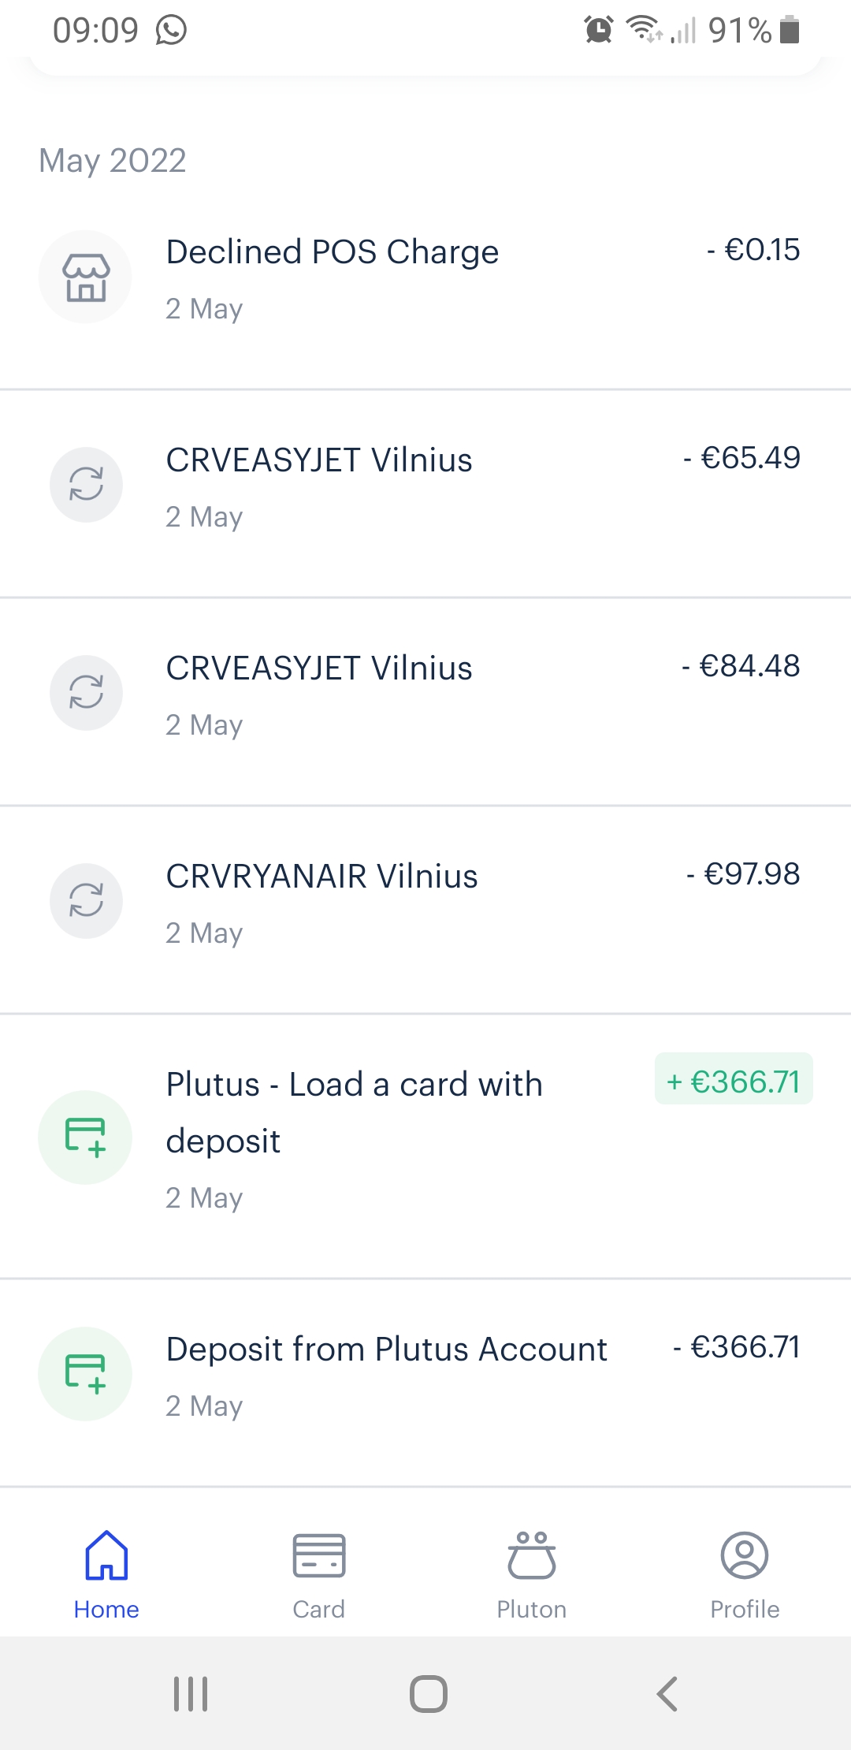Go to the Home tab
The image size is (851, 1750).
[x=106, y=1574]
